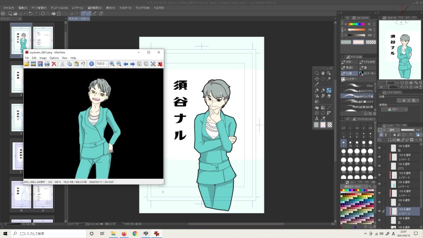Click the blue floppy Save icon in IrfanView
The width and height of the screenshot is (423, 238).
point(40,64)
